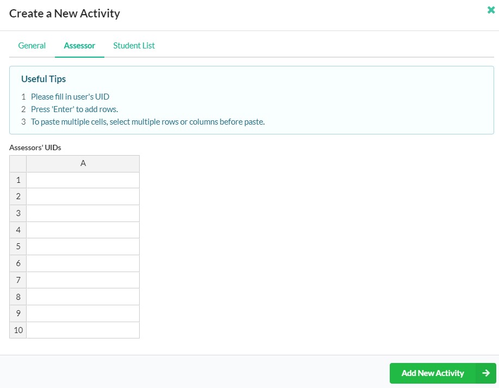Click the UID cell in row 8
499x388 pixels.
(83, 297)
